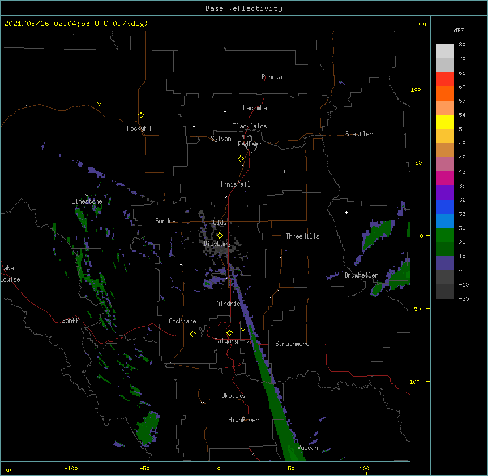Click the 50 tick on the right axis
The height and width of the screenshot is (476, 488).
point(418,162)
